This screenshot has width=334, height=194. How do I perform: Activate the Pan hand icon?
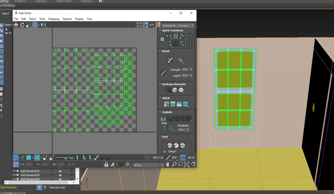[167, 164]
